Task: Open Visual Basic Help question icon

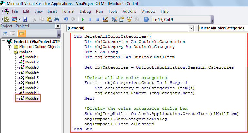Action: tap(146, 19)
